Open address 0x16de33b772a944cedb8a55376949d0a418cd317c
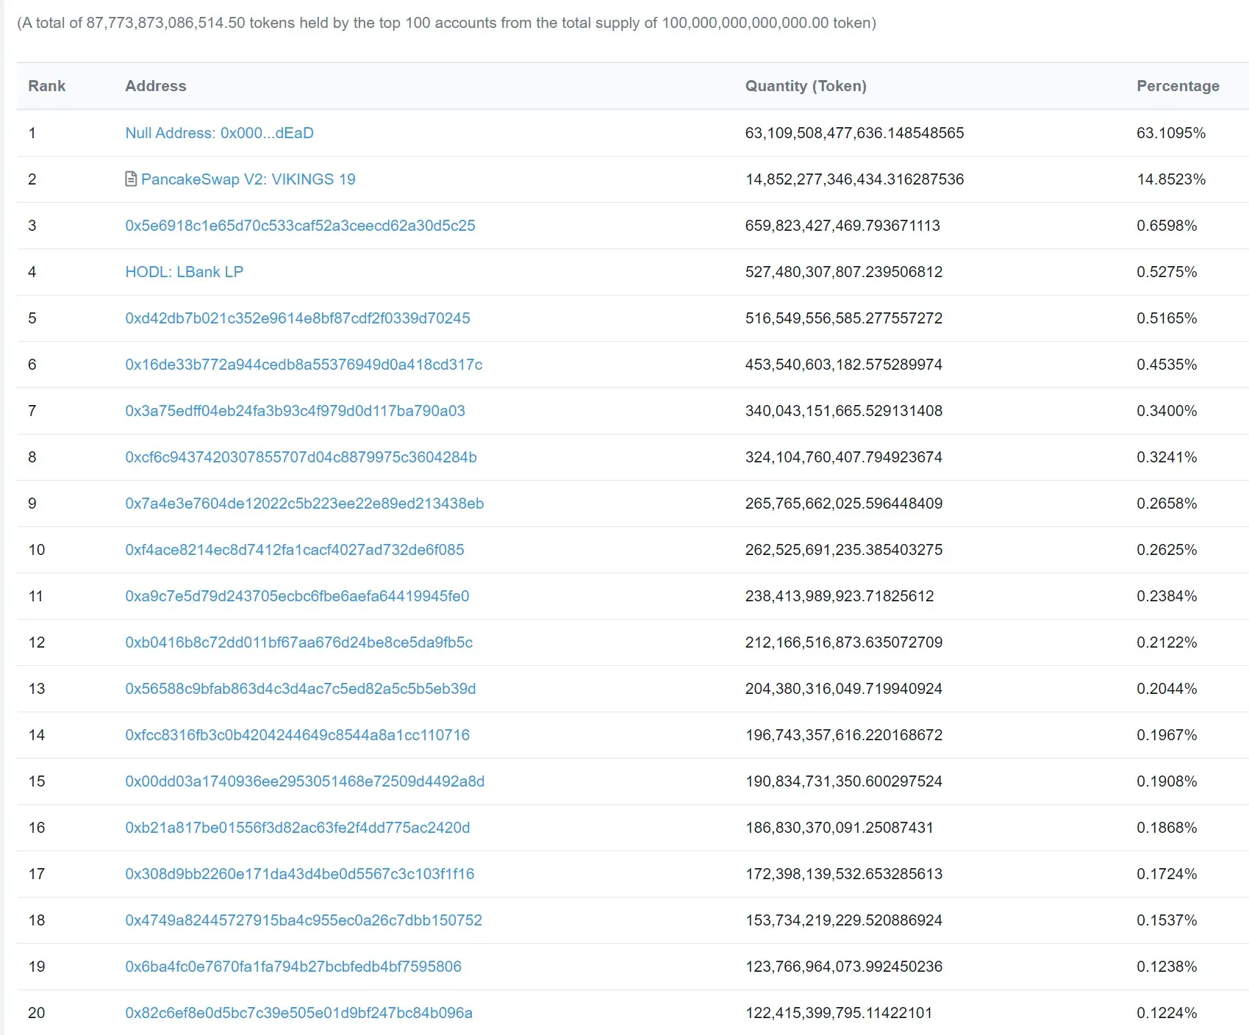1249x1035 pixels. [x=304, y=365]
